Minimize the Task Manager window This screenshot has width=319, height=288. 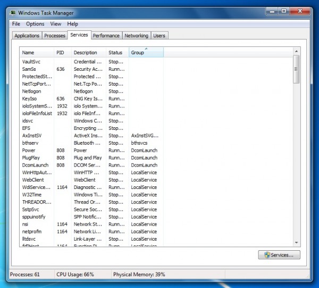pyautogui.click(x=272, y=11)
